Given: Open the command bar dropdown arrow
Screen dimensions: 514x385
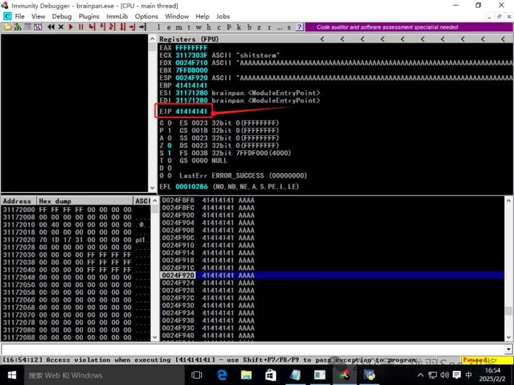Looking at the screenshot, I should pyautogui.click(x=508, y=349).
